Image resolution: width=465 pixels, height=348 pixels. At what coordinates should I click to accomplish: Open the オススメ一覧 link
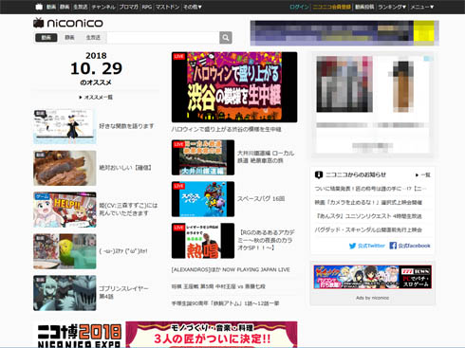96,97
